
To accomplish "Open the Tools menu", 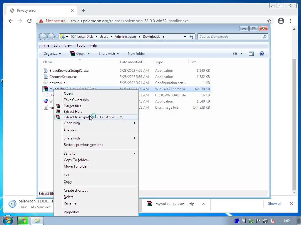I will tap(81, 45).
